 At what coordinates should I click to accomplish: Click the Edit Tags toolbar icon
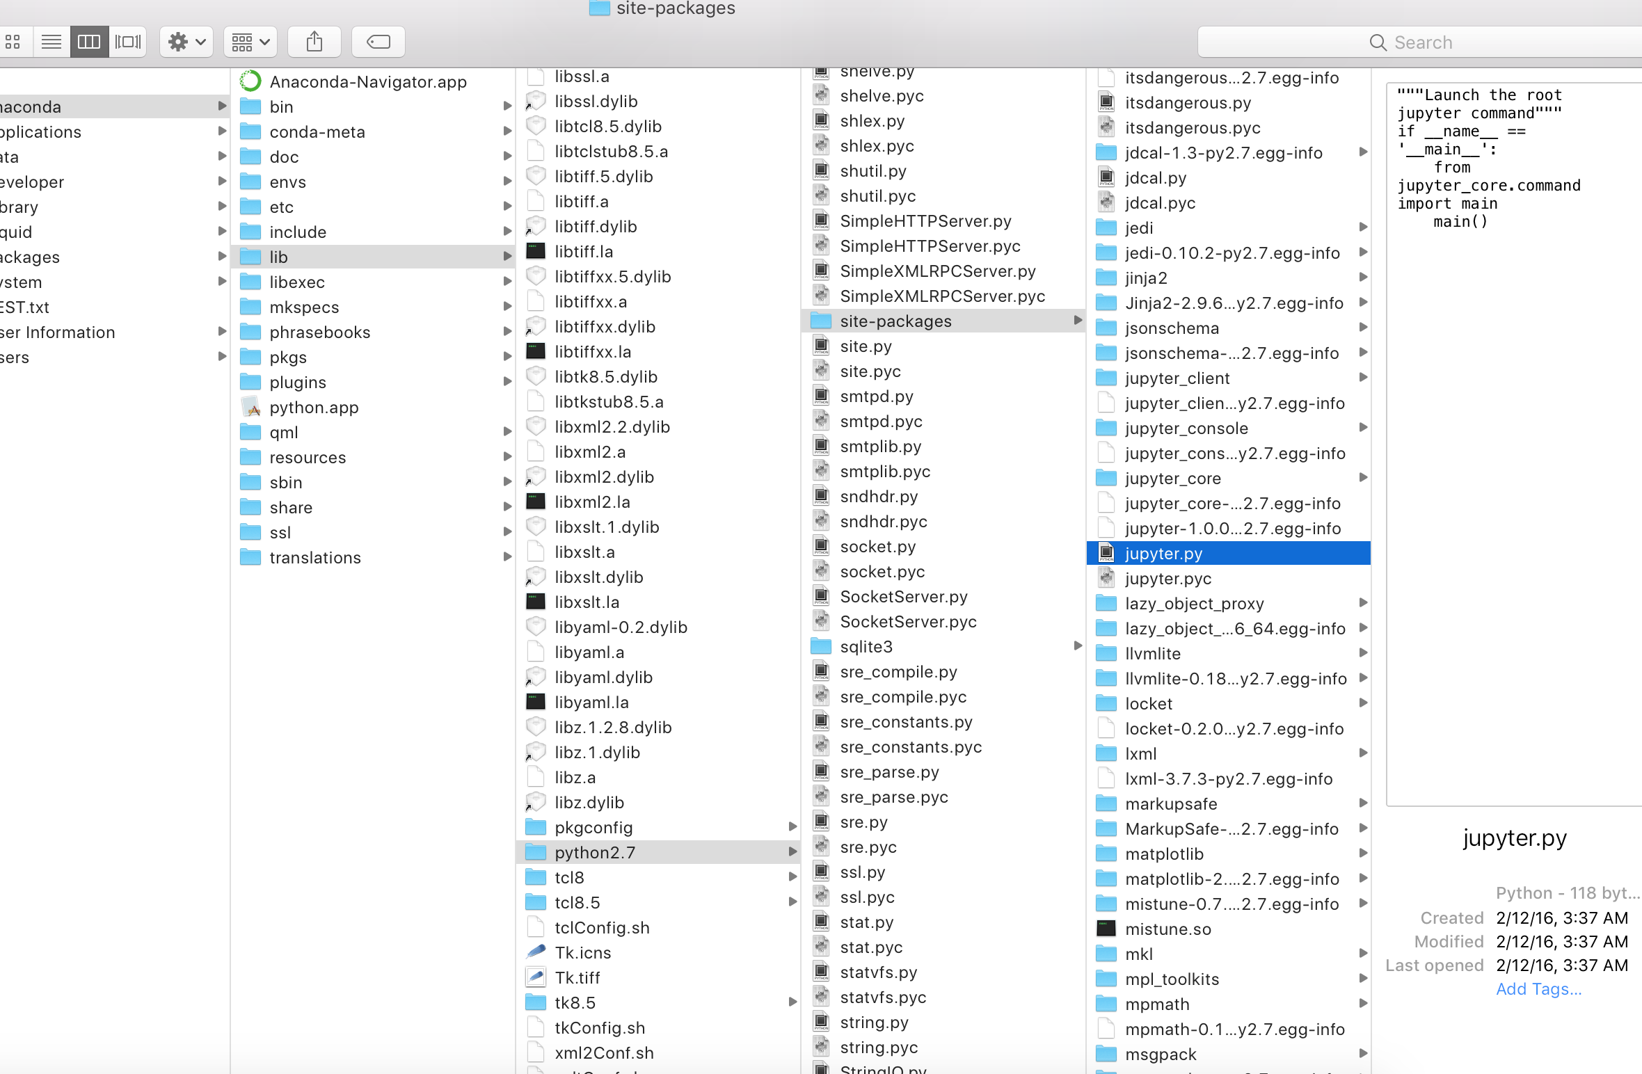point(378,41)
